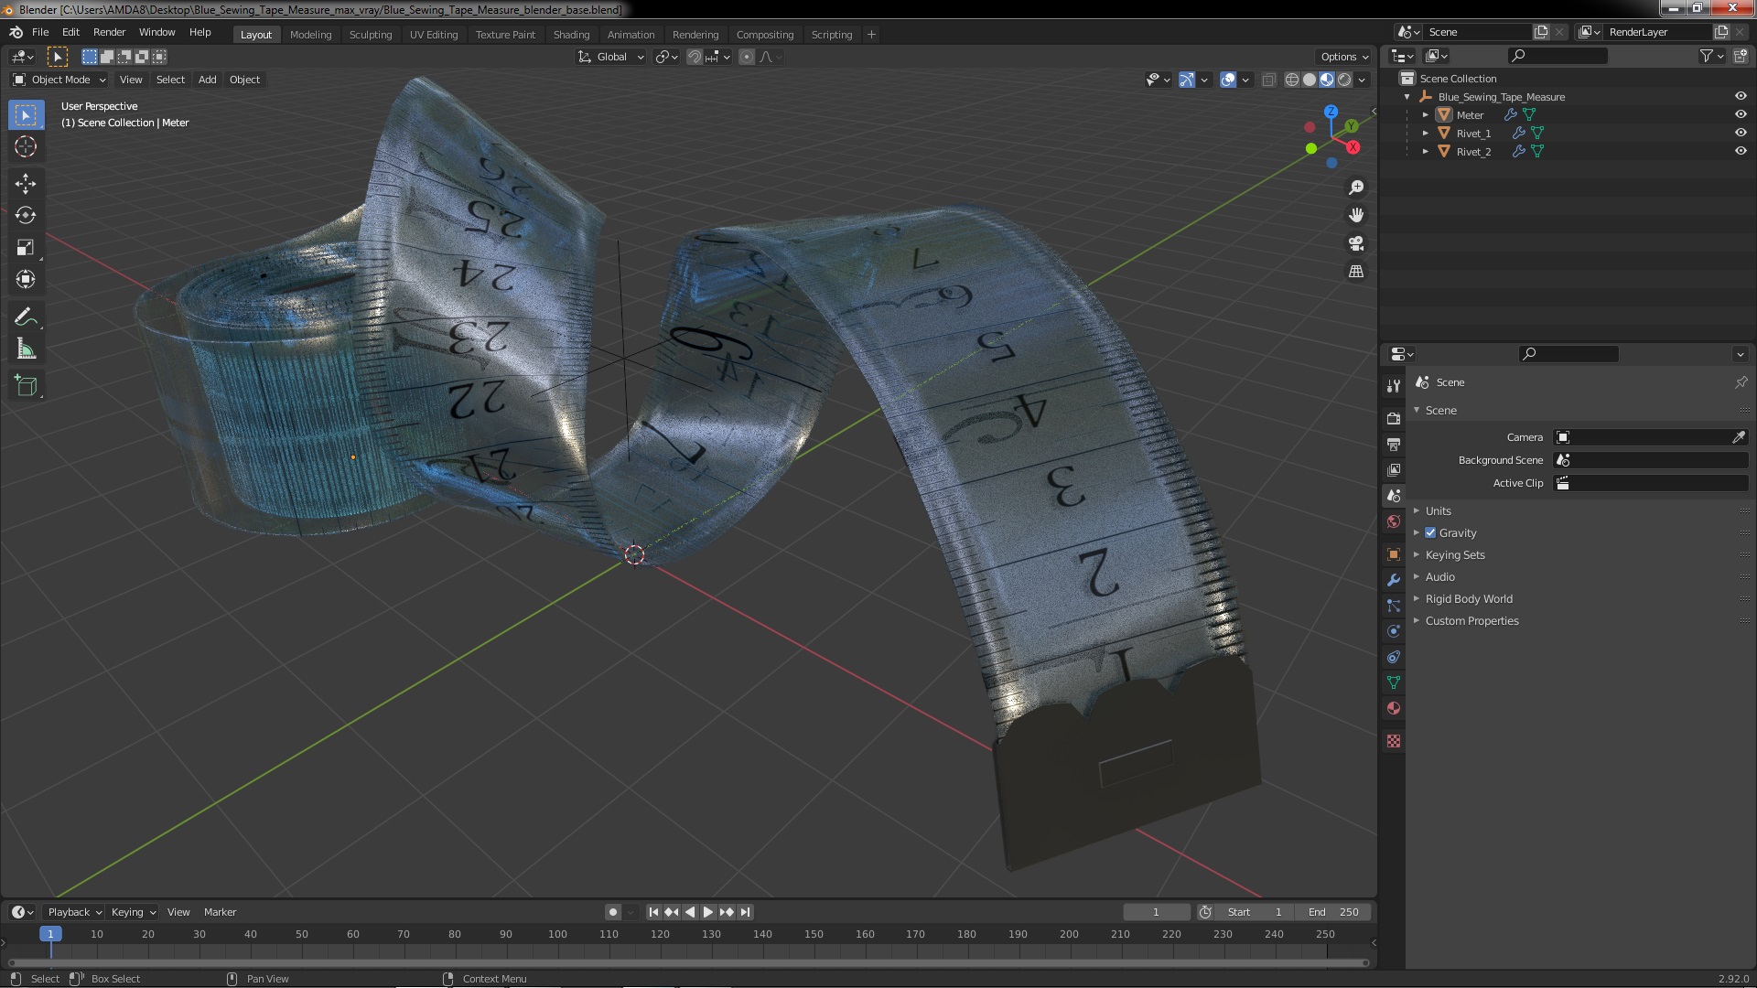Activate the Scale tool
Screen dimensions: 1757x988
[x=26, y=248]
